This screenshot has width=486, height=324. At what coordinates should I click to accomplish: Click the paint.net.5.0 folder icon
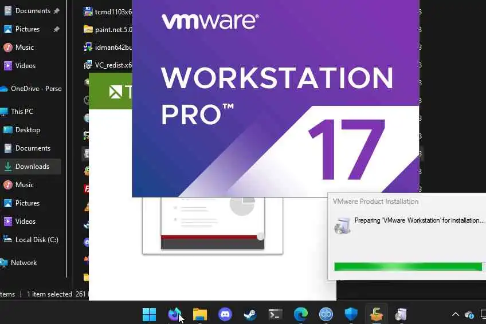click(x=88, y=29)
